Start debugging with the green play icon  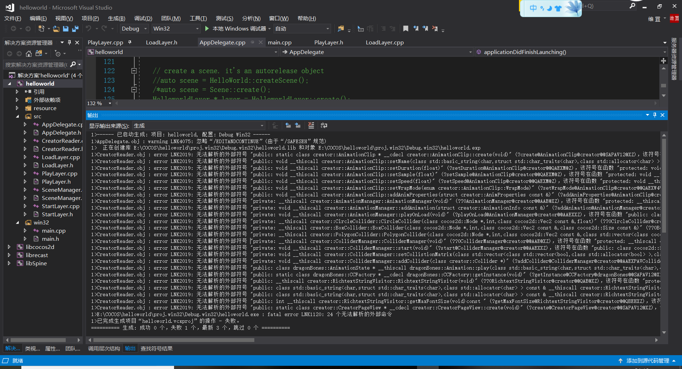click(207, 28)
